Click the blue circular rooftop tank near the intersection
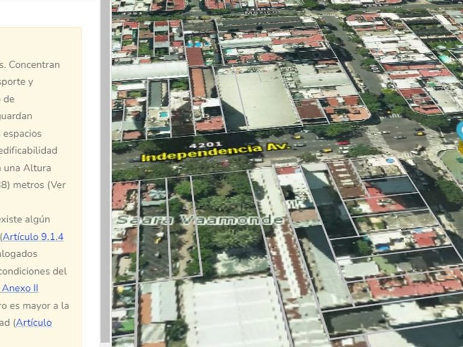Screen dimensions: 463x347 pos(389,161)
